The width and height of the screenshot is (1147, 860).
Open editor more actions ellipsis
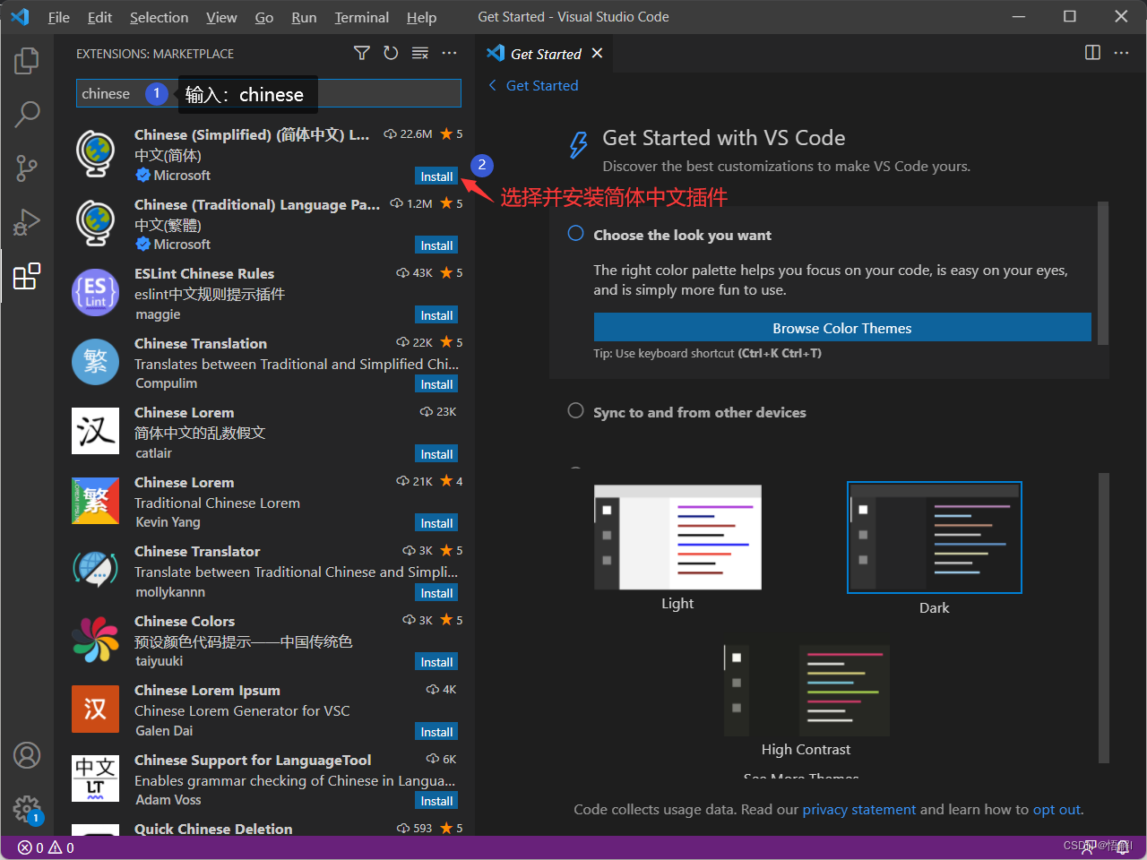pos(1121,53)
